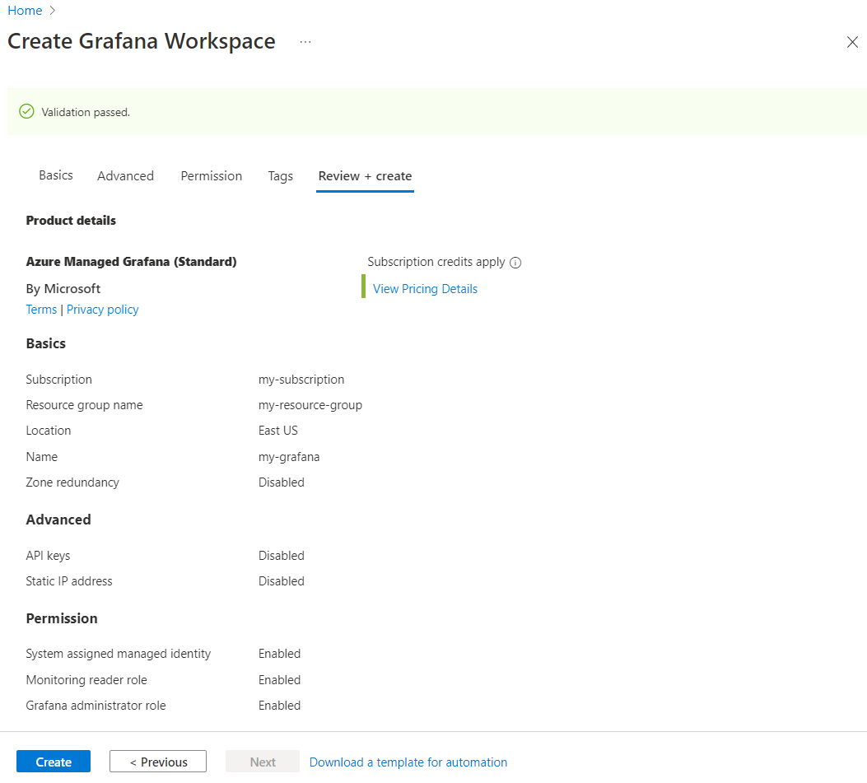Click the Static IP address Disabled value
Viewport: 867px width, 783px height.
point(282,581)
